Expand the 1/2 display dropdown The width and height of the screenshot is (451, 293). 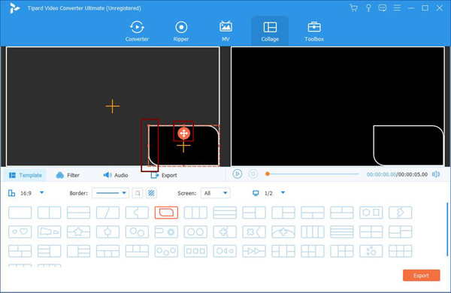283,192
